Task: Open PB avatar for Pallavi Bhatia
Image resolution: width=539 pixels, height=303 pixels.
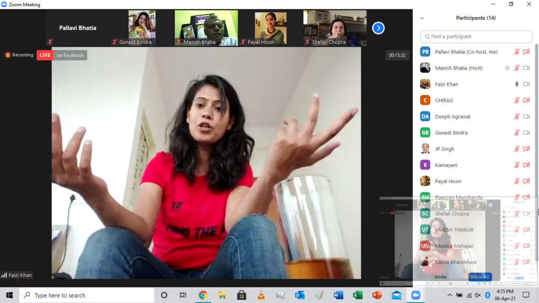Action: point(425,52)
